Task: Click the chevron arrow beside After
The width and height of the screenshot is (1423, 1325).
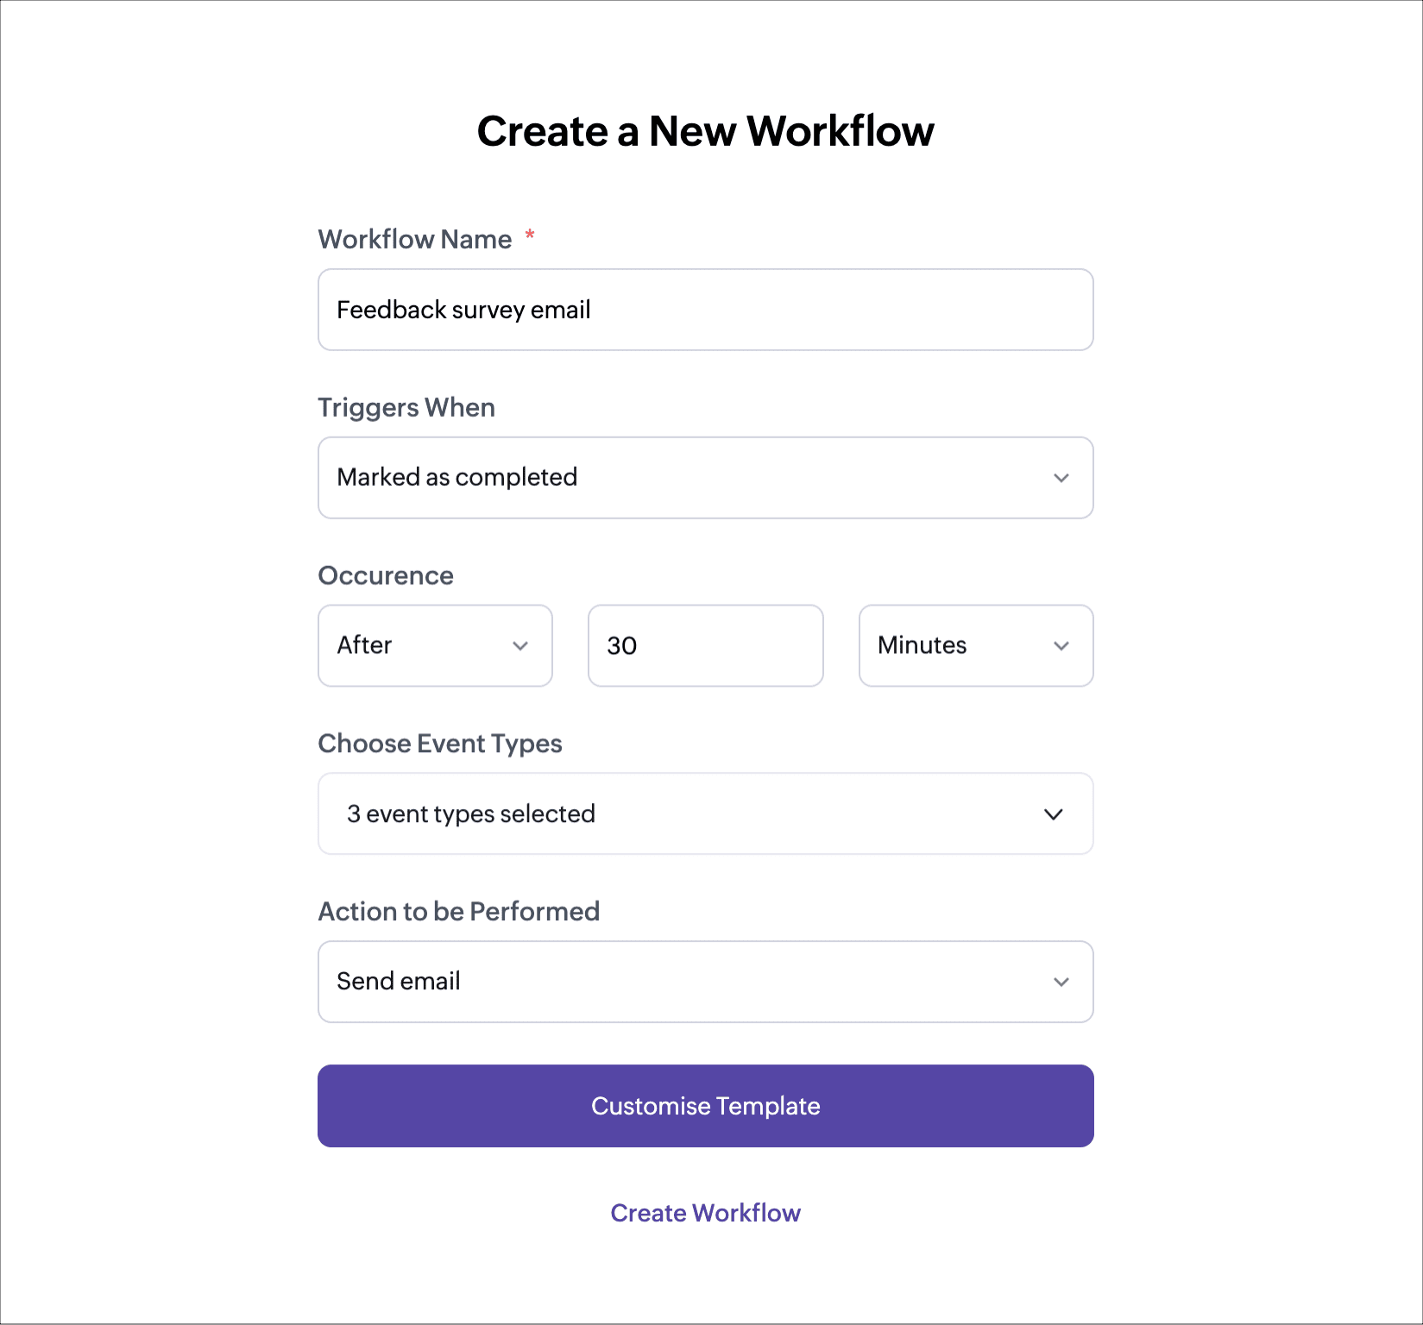Action: (x=520, y=646)
